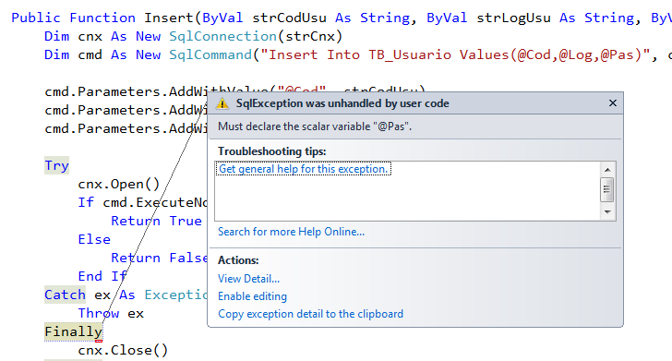Image resolution: width=672 pixels, height=361 pixels.
Task: Click the SqlConnection type name in code
Action: [x=222, y=36]
